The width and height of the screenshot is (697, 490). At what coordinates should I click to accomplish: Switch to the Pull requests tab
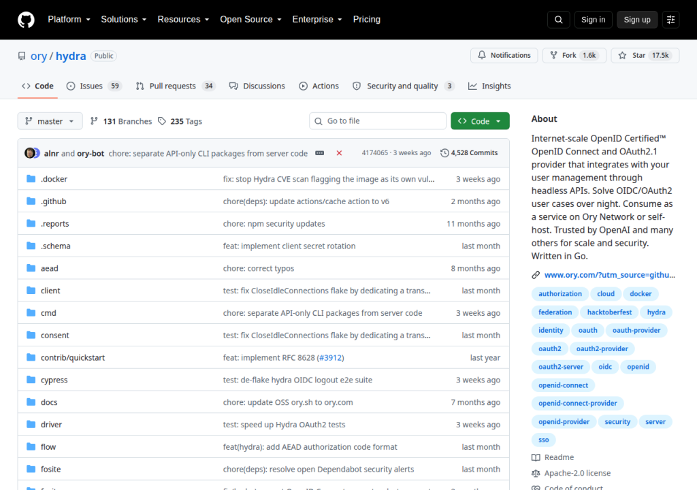click(x=176, y=86)
